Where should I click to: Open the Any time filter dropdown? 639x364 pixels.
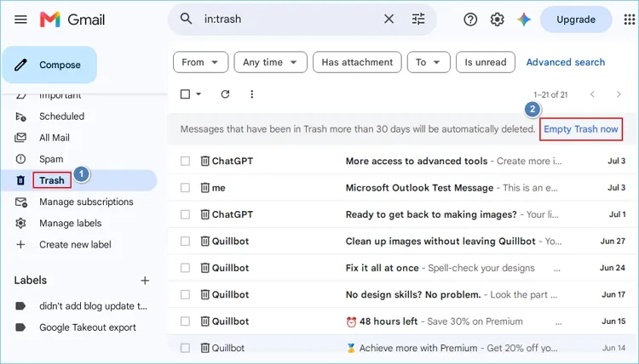(270, 62)
